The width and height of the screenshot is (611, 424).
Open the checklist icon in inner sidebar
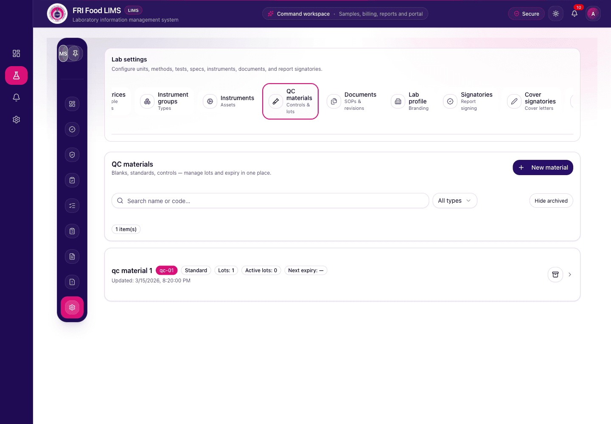[72, 206]
